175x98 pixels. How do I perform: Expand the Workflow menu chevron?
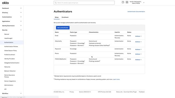click(x=21, y=93)
